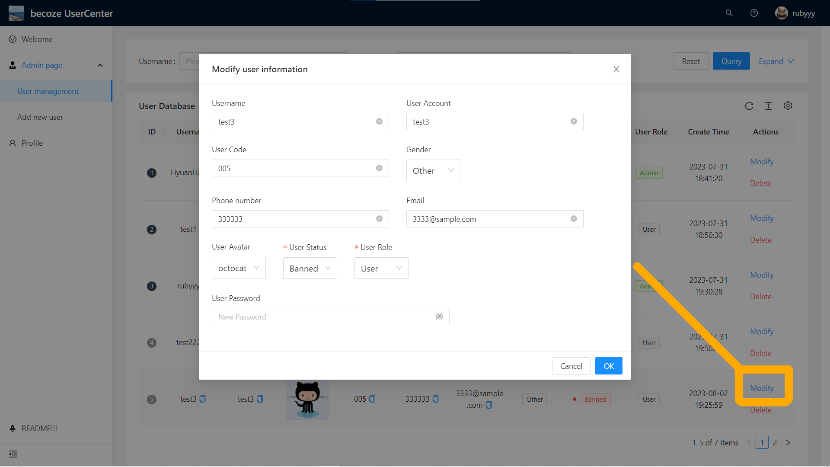830x467 pixels.
Task: Click the search icon in the header
Action: (x=729, y=13)
